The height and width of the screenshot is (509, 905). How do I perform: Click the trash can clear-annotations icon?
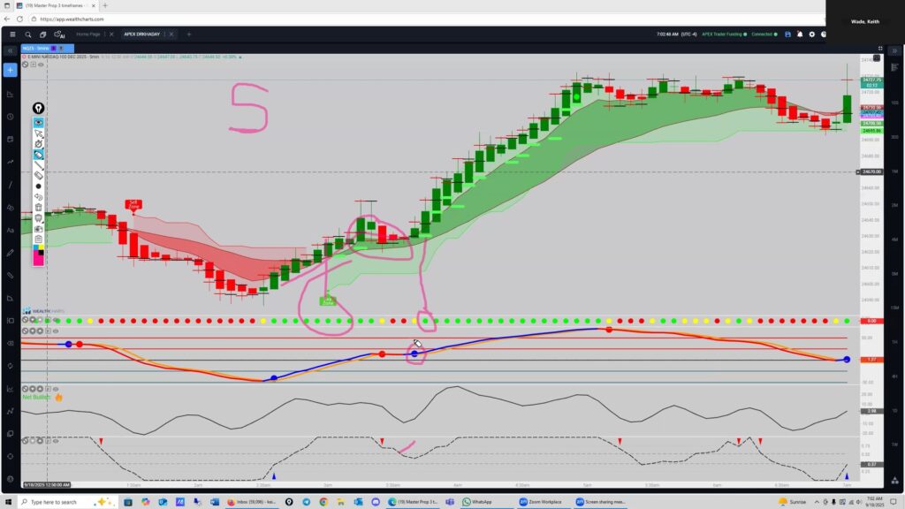coord(39,207)
